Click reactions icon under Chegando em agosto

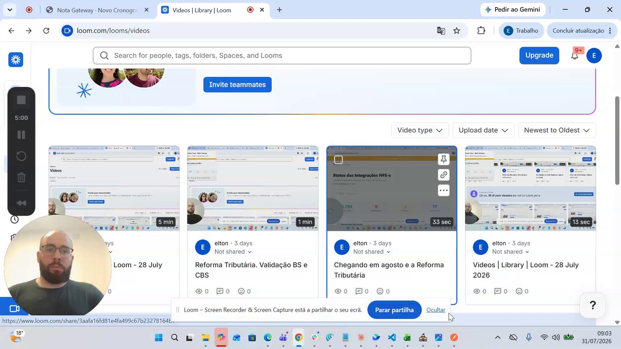(x=380, y=291)
